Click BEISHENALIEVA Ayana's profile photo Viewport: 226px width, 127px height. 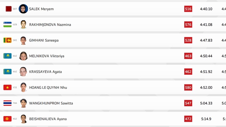(x=23, y=119)
